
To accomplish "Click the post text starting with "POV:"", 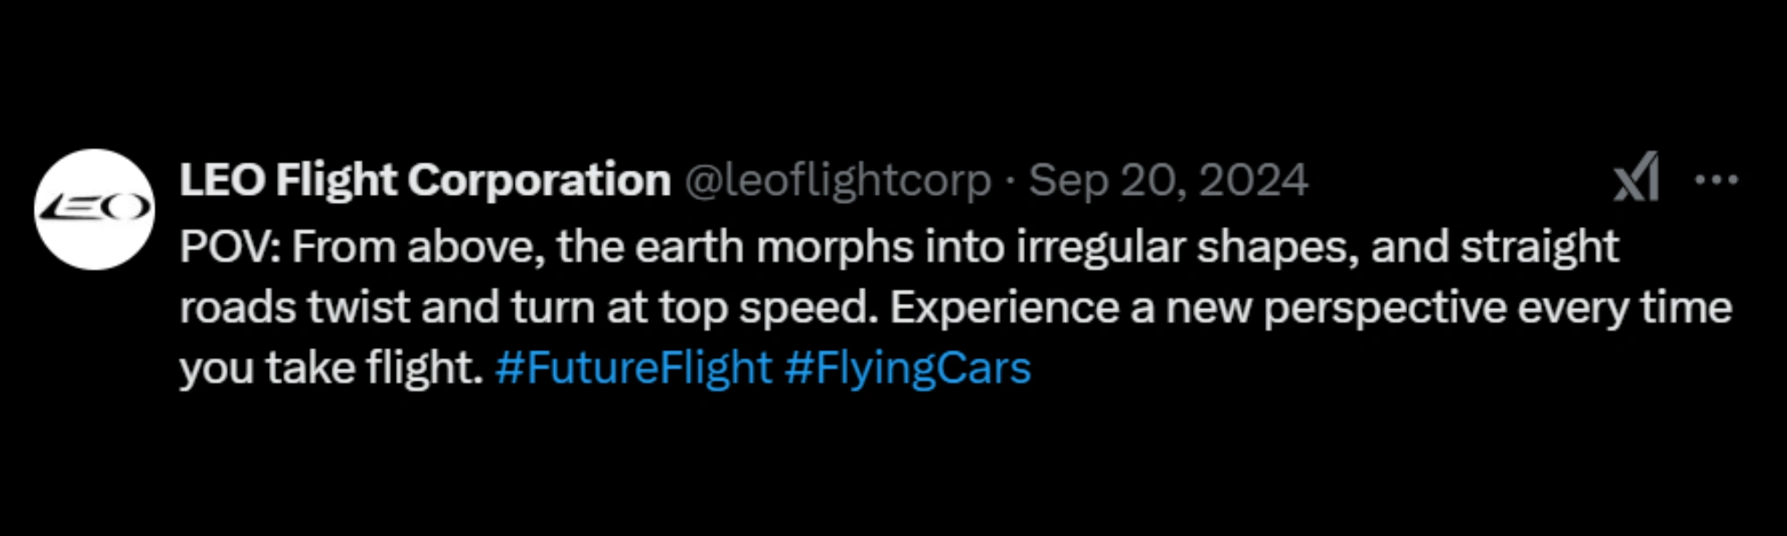I will [x=898, y=247].
